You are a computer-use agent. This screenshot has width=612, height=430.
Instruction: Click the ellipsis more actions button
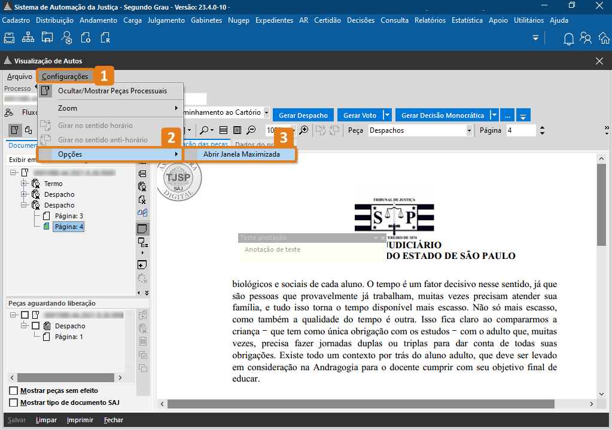coord(507,115)
